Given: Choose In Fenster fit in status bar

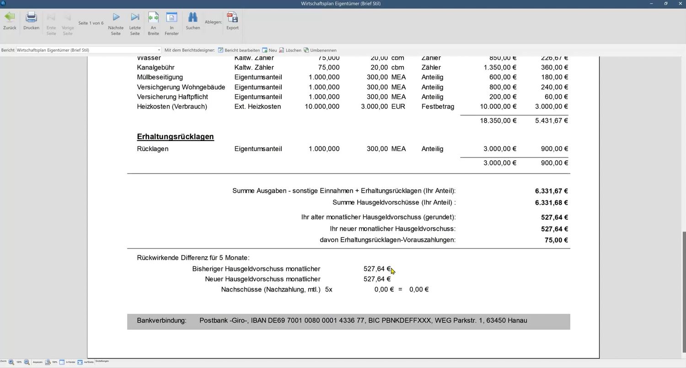Looking at the screenshot, I should pos(67,362).
